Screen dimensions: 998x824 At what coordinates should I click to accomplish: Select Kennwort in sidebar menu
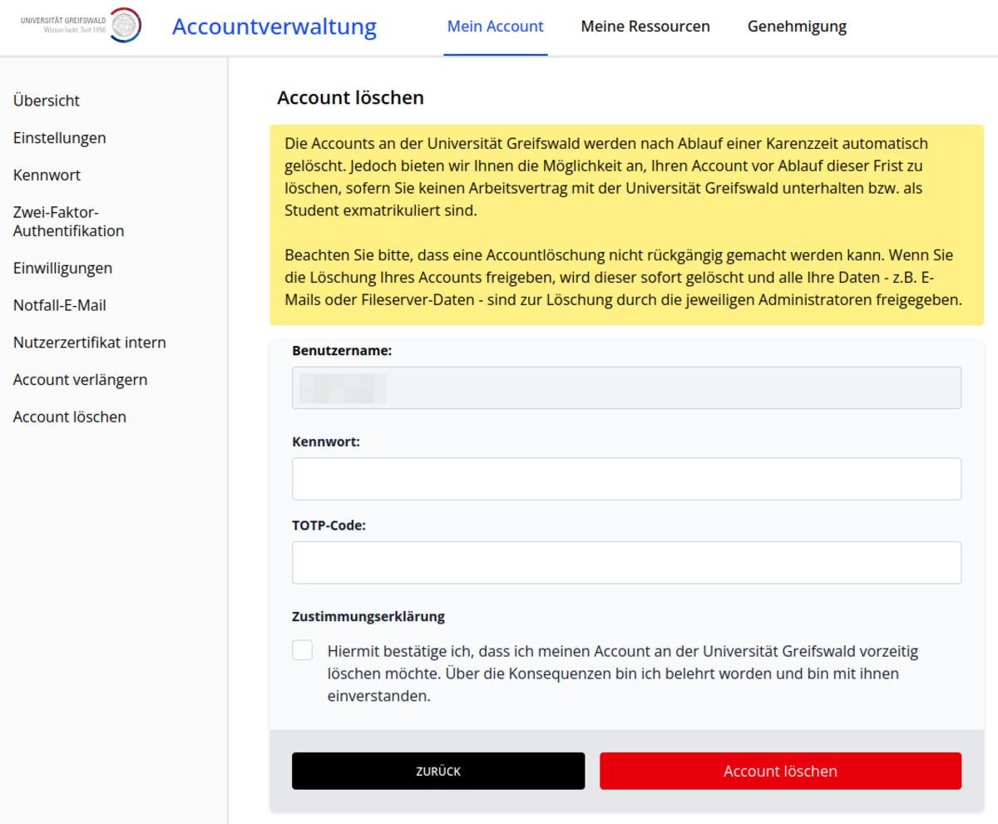pyautogui.click(x=47, y=175)
